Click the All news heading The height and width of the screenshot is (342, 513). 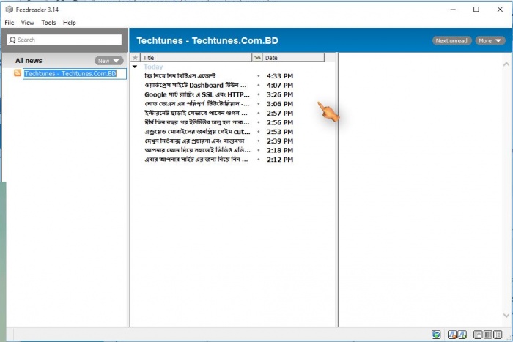tap(29, 61)
